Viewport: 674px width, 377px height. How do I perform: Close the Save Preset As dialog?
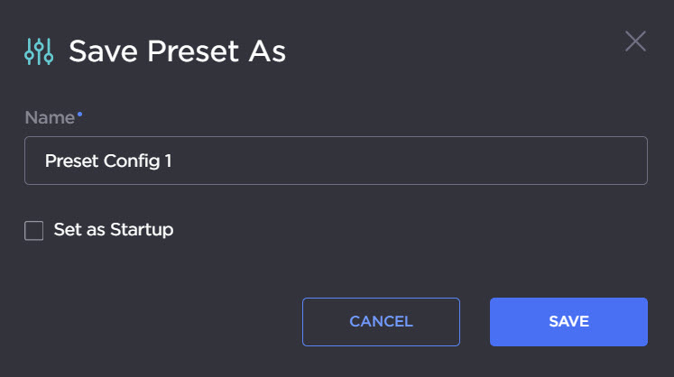[x=635, y=41]
